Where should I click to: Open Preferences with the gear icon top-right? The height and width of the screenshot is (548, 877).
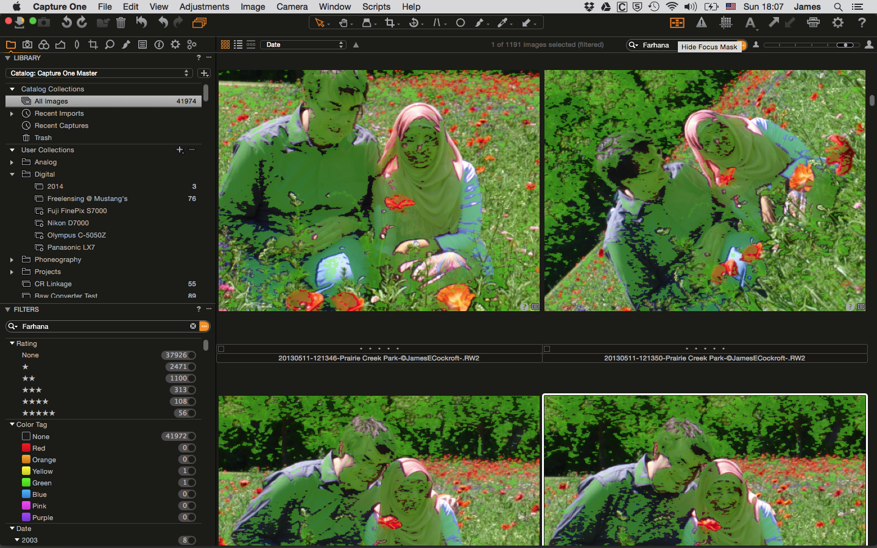[838, 23]
